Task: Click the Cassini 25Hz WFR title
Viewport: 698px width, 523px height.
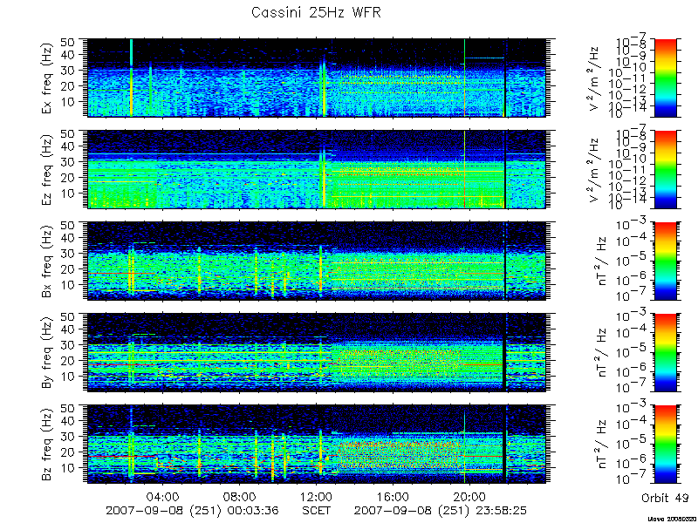Action: [x=316, y=12]
